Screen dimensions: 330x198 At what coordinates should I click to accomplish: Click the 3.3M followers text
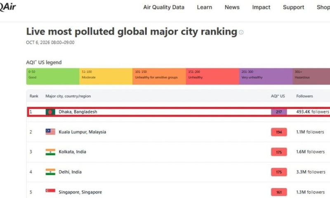(311, 172)
